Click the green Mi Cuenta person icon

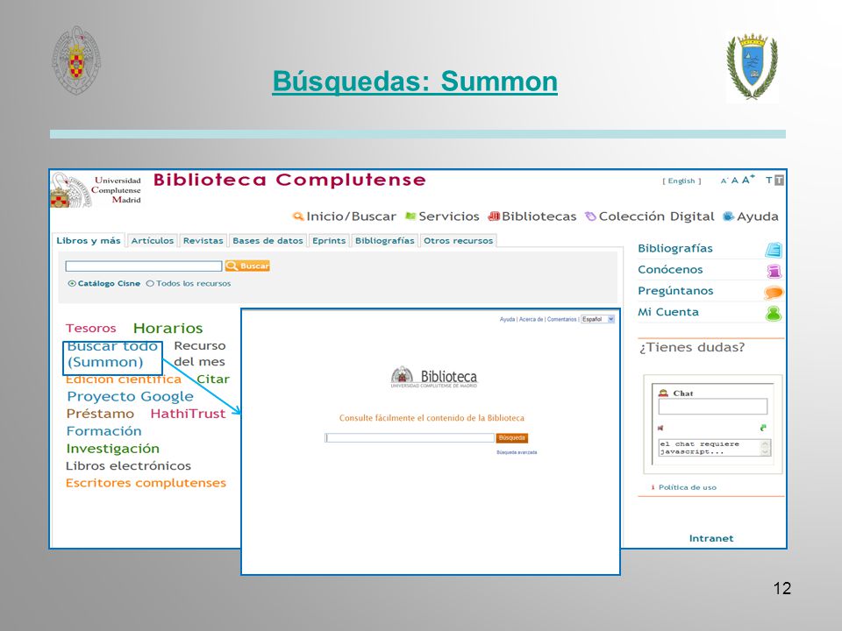point(774,314)
